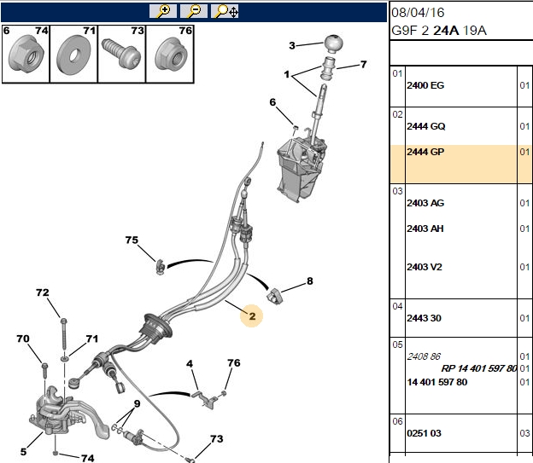Click highlighted callout number 2 on diagram

coord(251,316)
